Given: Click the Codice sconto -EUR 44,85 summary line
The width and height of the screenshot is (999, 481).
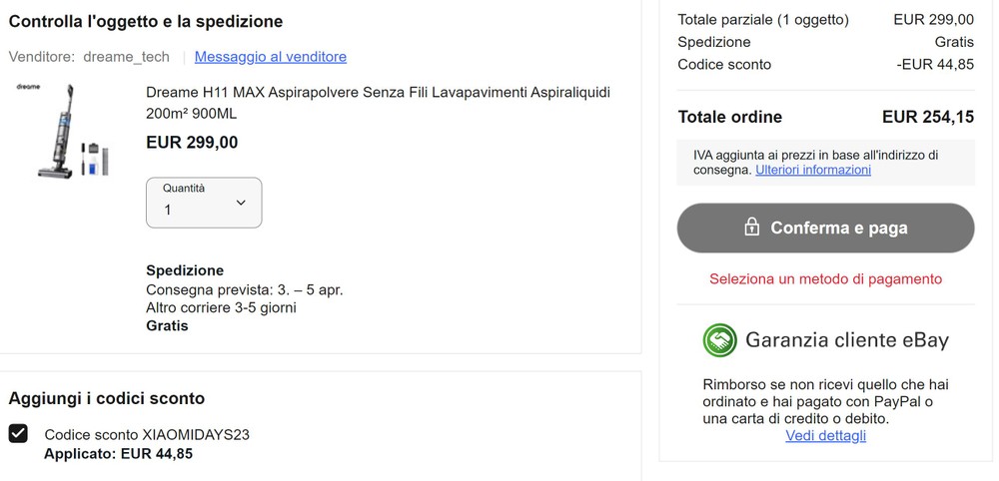Looking at the screenshot, I should point(826,64).
